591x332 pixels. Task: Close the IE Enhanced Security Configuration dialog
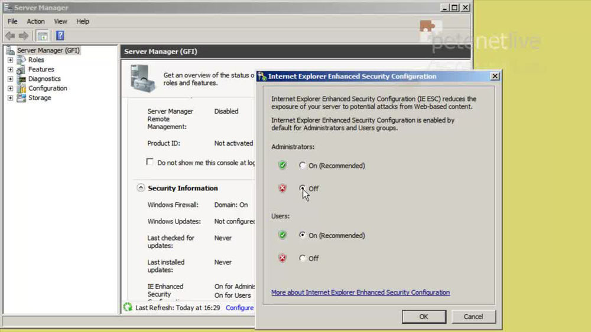tap(495, 76)
